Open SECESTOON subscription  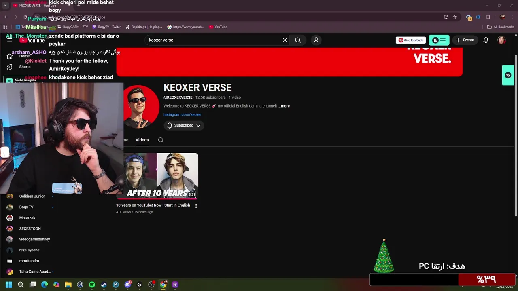coord(30,229)
